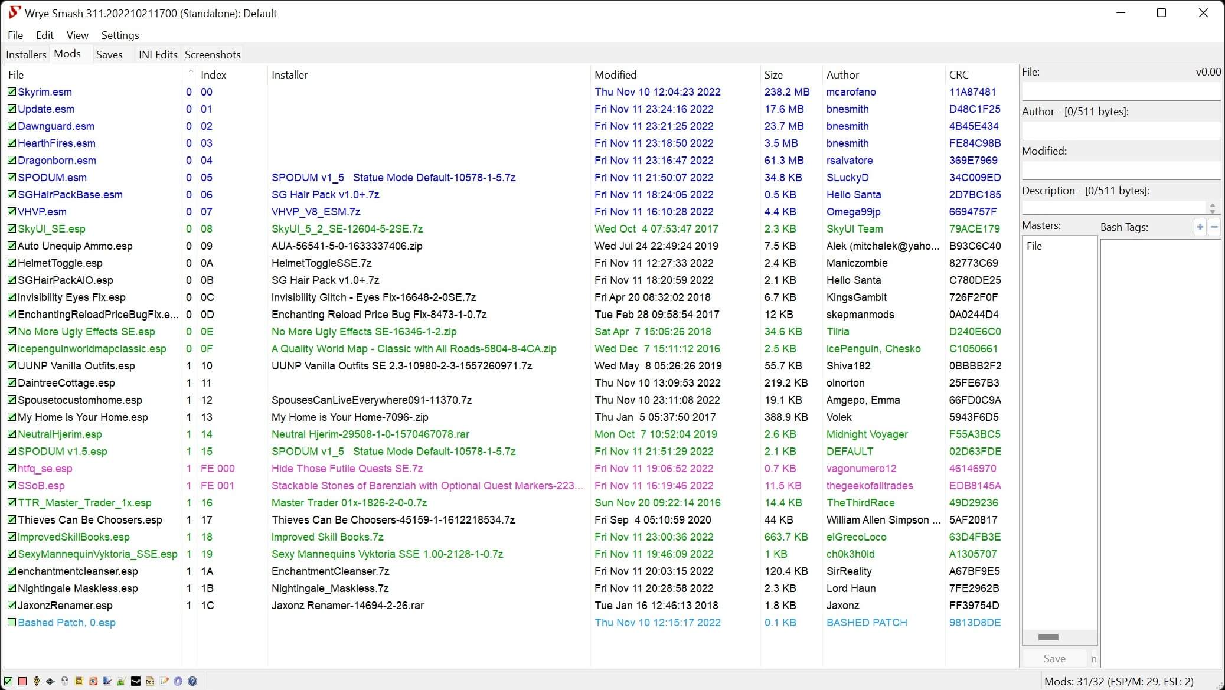Switch to the Installers tab
This screenshot has height=690, width=1225.
click(26, 54)
